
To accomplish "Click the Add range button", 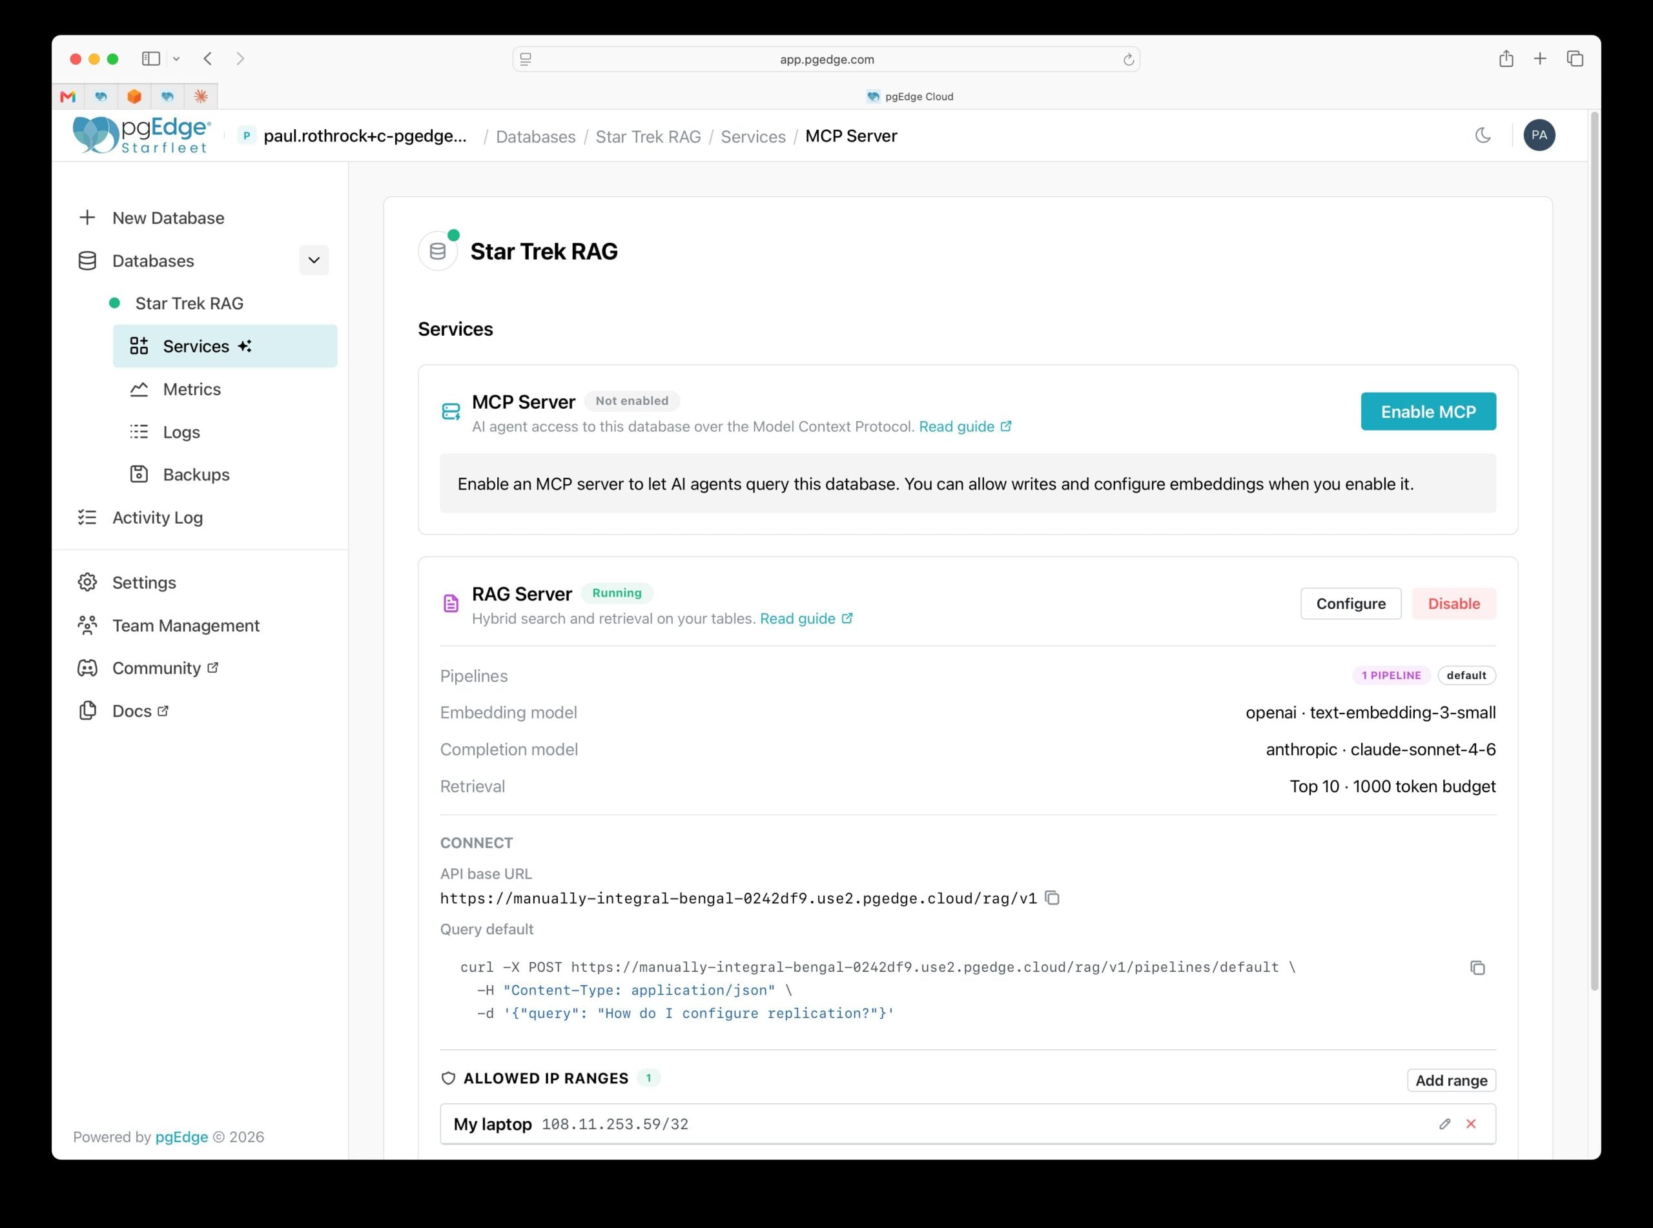I will pyautogui.click(x=1451, y=1080).
